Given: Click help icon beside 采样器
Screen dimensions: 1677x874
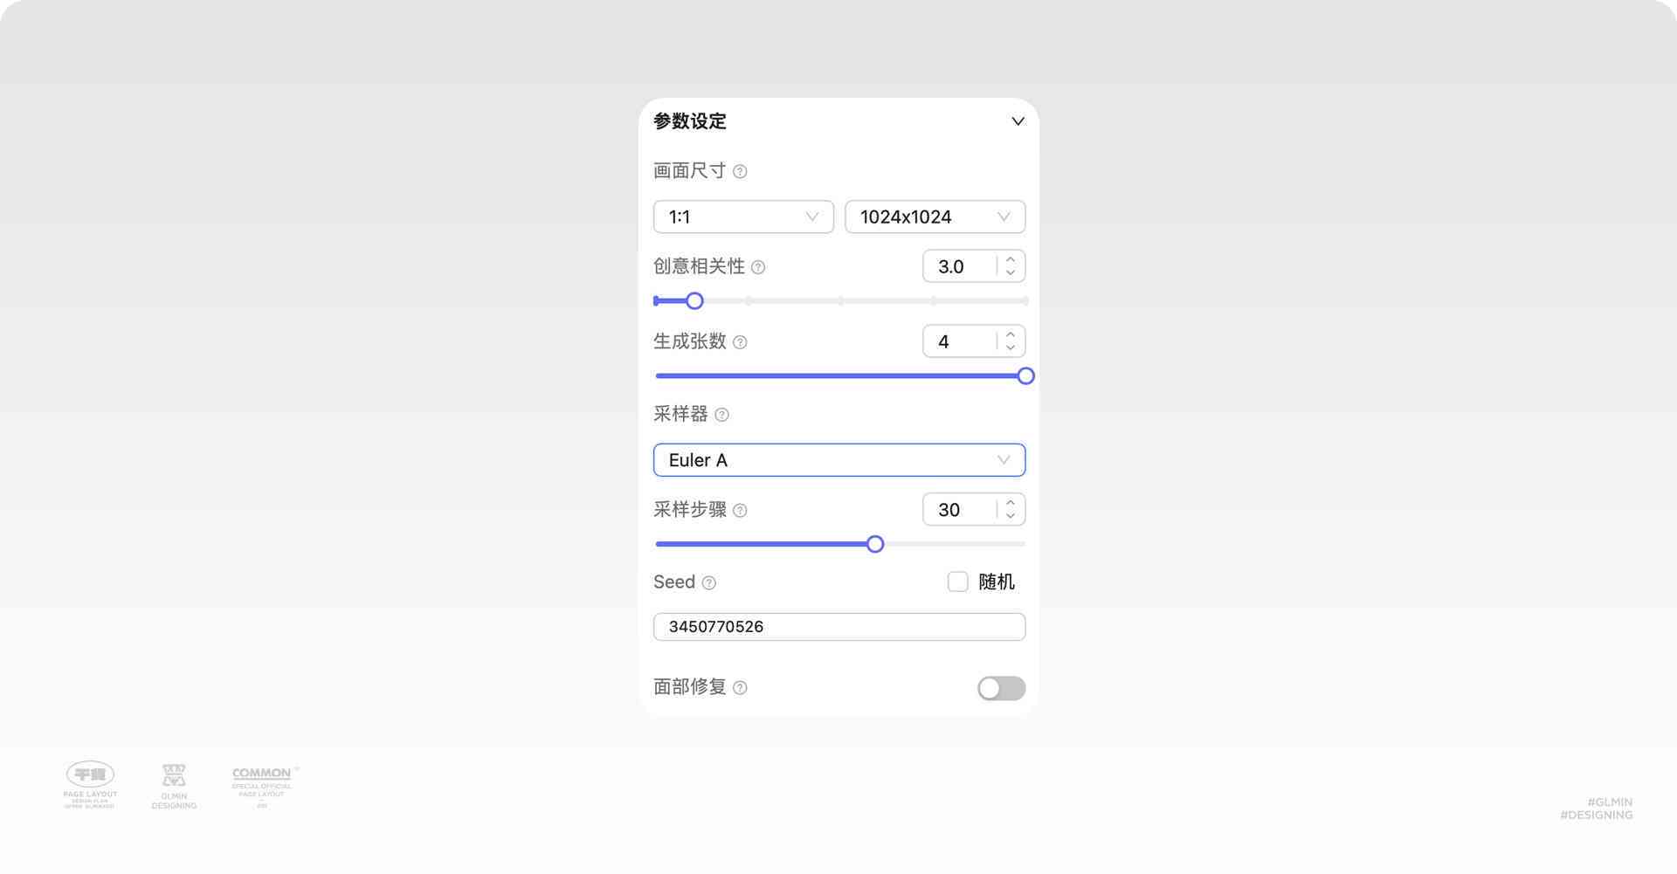Looking at the screenshot, I should click(721, 415).
